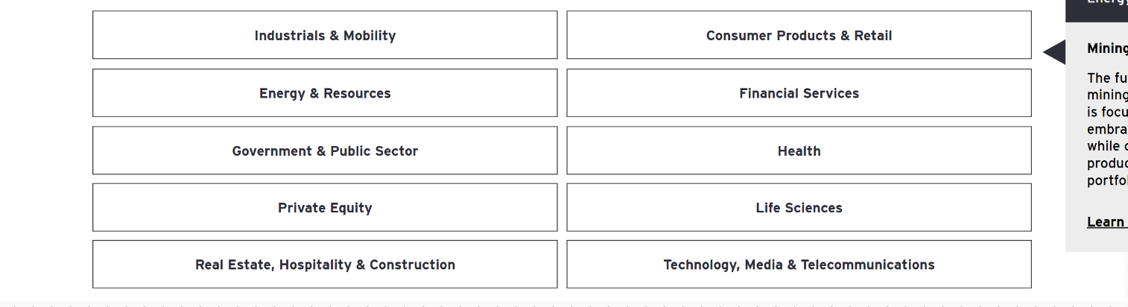
Task: Open Financial Services industry box
Action: pos(799,93)
